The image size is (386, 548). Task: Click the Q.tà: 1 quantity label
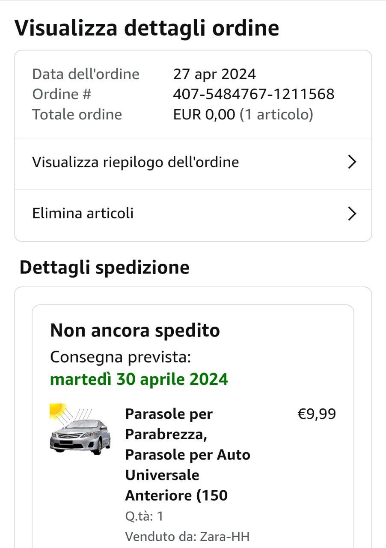tap(144, 516)
